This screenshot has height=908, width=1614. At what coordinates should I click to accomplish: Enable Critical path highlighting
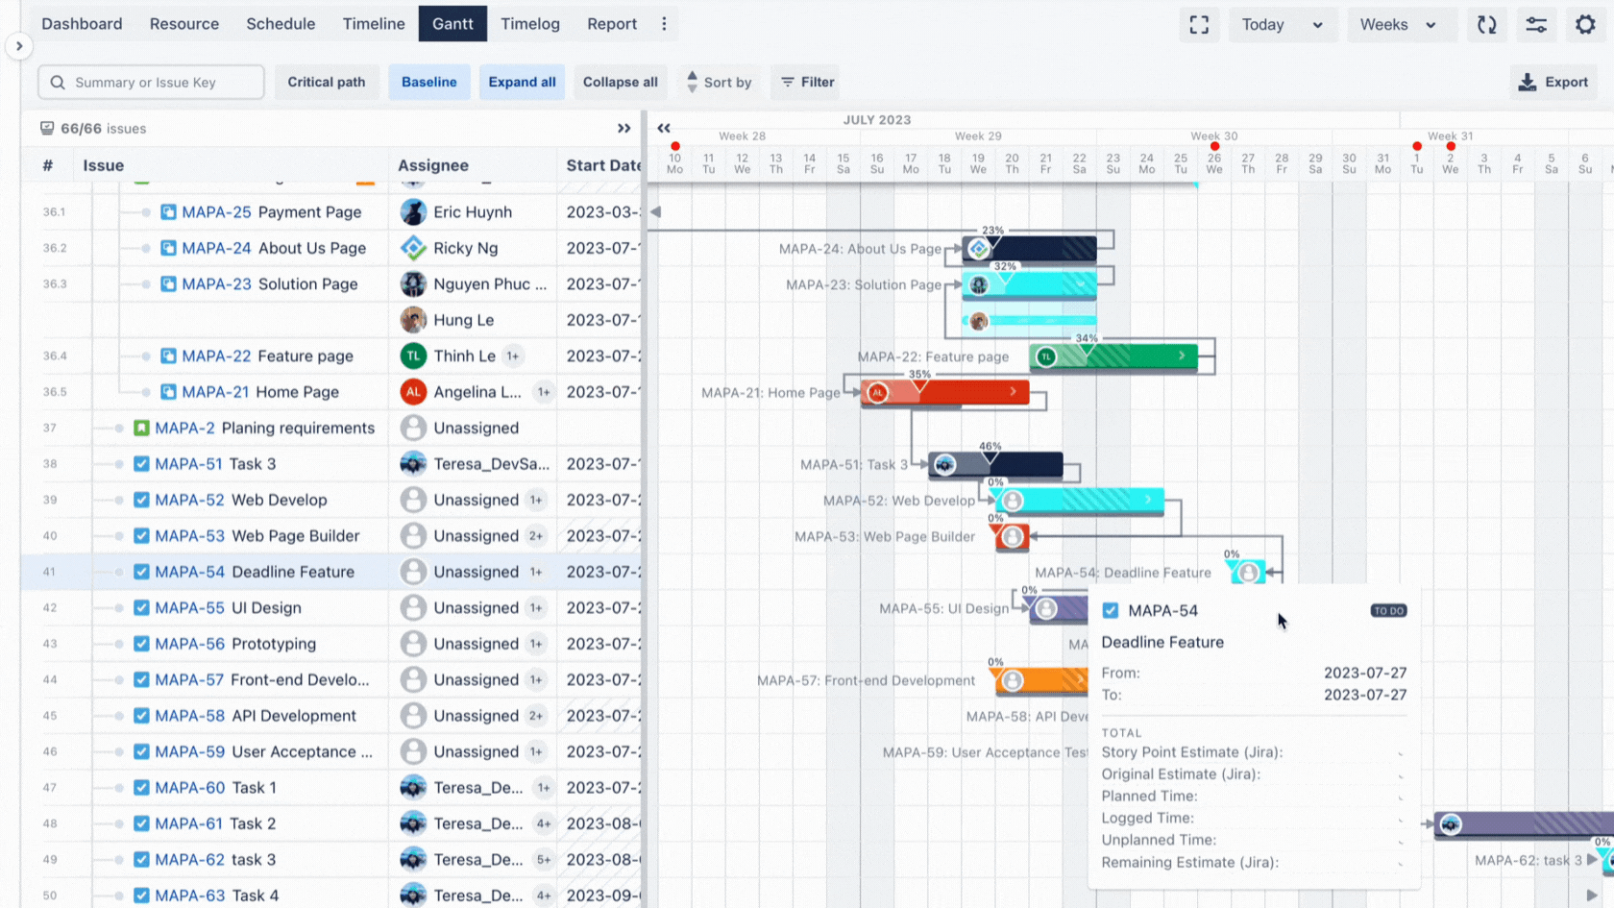[x=327, y=82]
